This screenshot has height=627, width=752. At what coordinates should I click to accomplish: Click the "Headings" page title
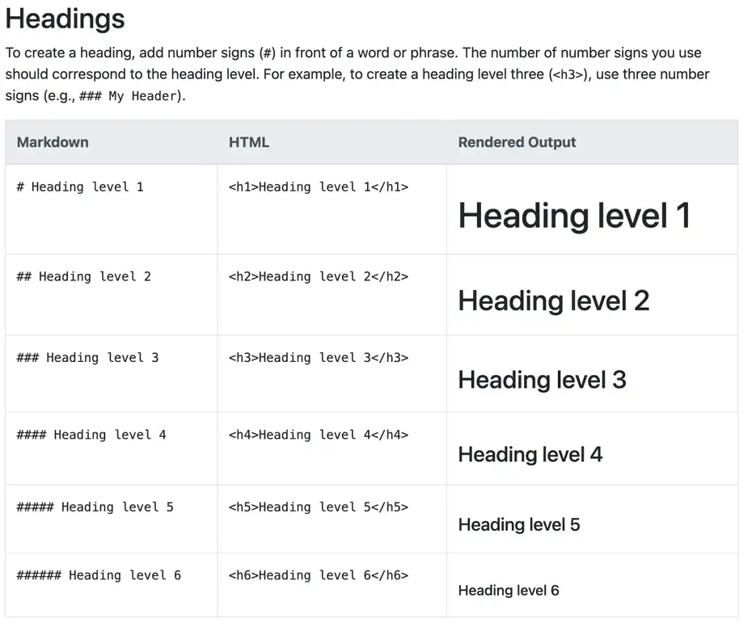tap(65, 19)
